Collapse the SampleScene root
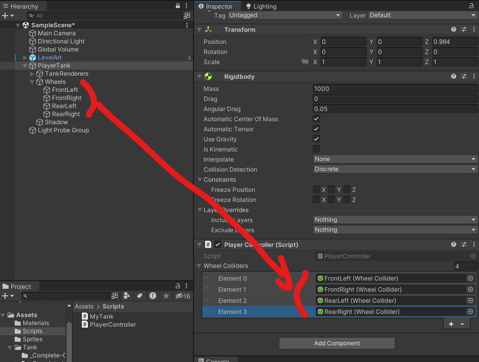479x362 pixels. 18,25
